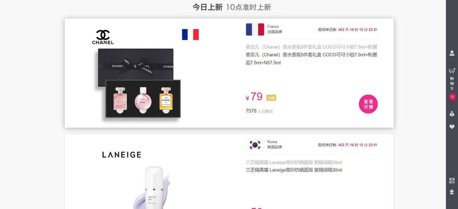Open the Chanel perfume gift set title
Viewport: 458px width, 209px height.
click(x=311, y=59)
